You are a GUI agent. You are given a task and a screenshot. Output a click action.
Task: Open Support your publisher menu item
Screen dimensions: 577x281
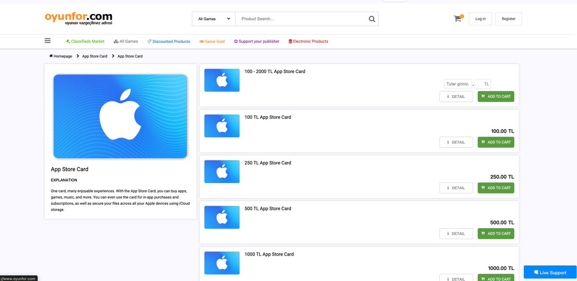[x=256, y=41]
